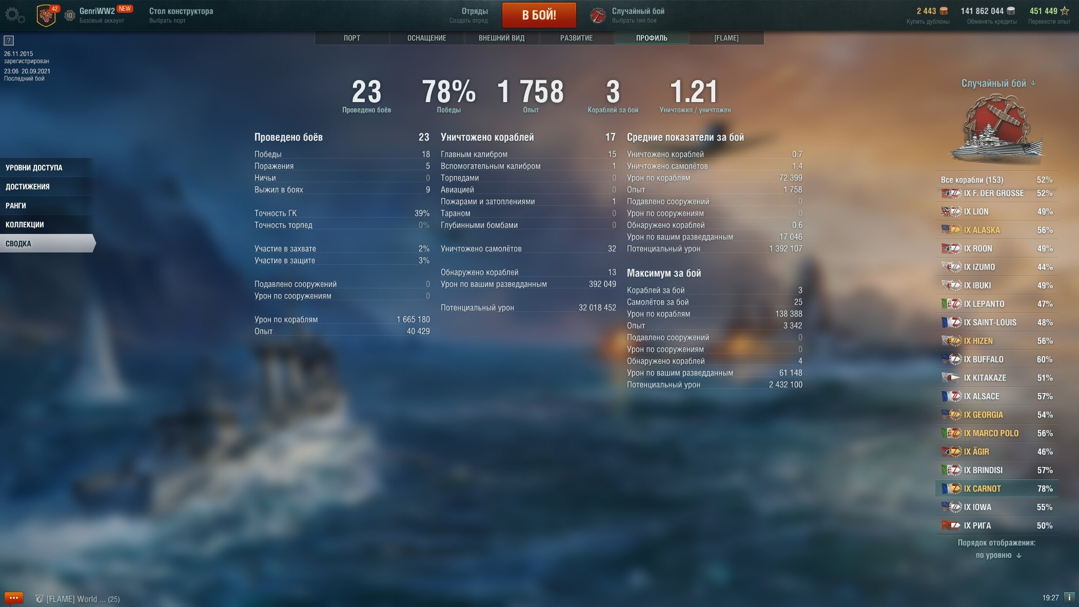The image size is (1079, 607).
Task: Select Все корабли (153) row
Action: click(996, 180)
